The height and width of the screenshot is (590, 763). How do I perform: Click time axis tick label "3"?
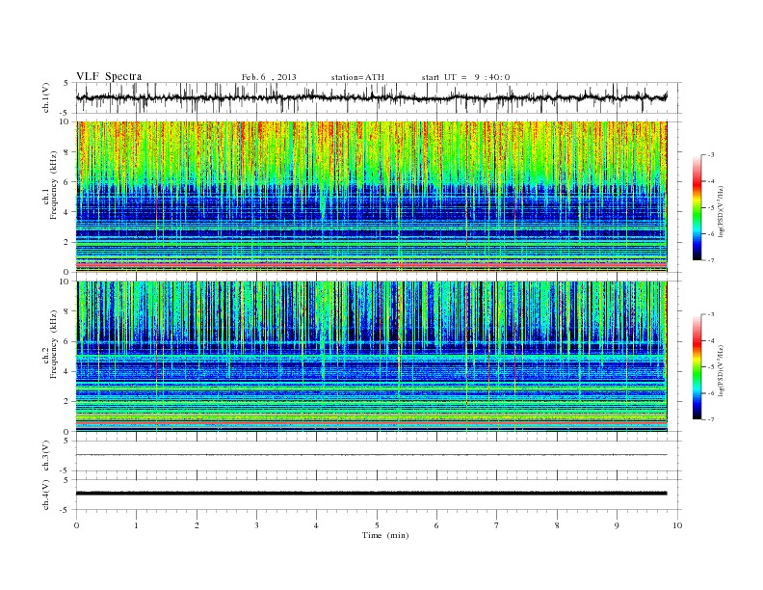[x=256, y=525]
